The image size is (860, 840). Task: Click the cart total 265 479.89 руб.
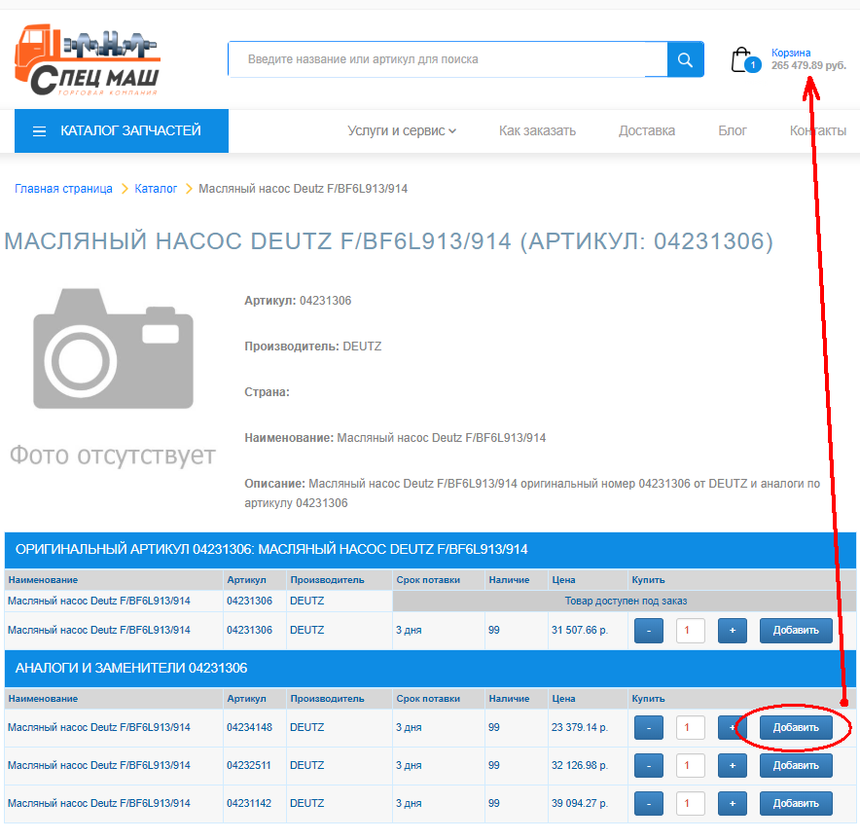[x=808, y=65]
